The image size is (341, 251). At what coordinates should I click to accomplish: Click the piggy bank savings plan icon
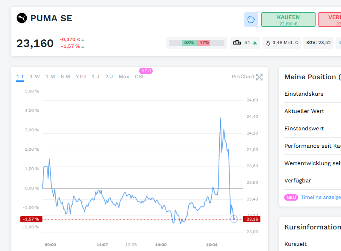[251, 19]
